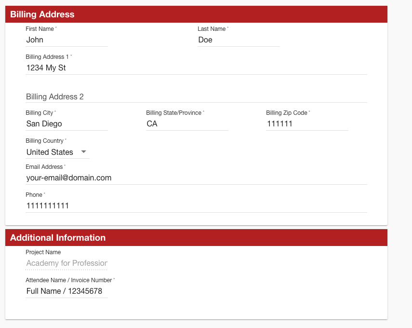Click the Billing Address section header

coord(196,14)
